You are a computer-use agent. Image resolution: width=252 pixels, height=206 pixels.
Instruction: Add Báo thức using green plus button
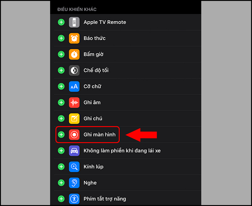coord(61,38)
